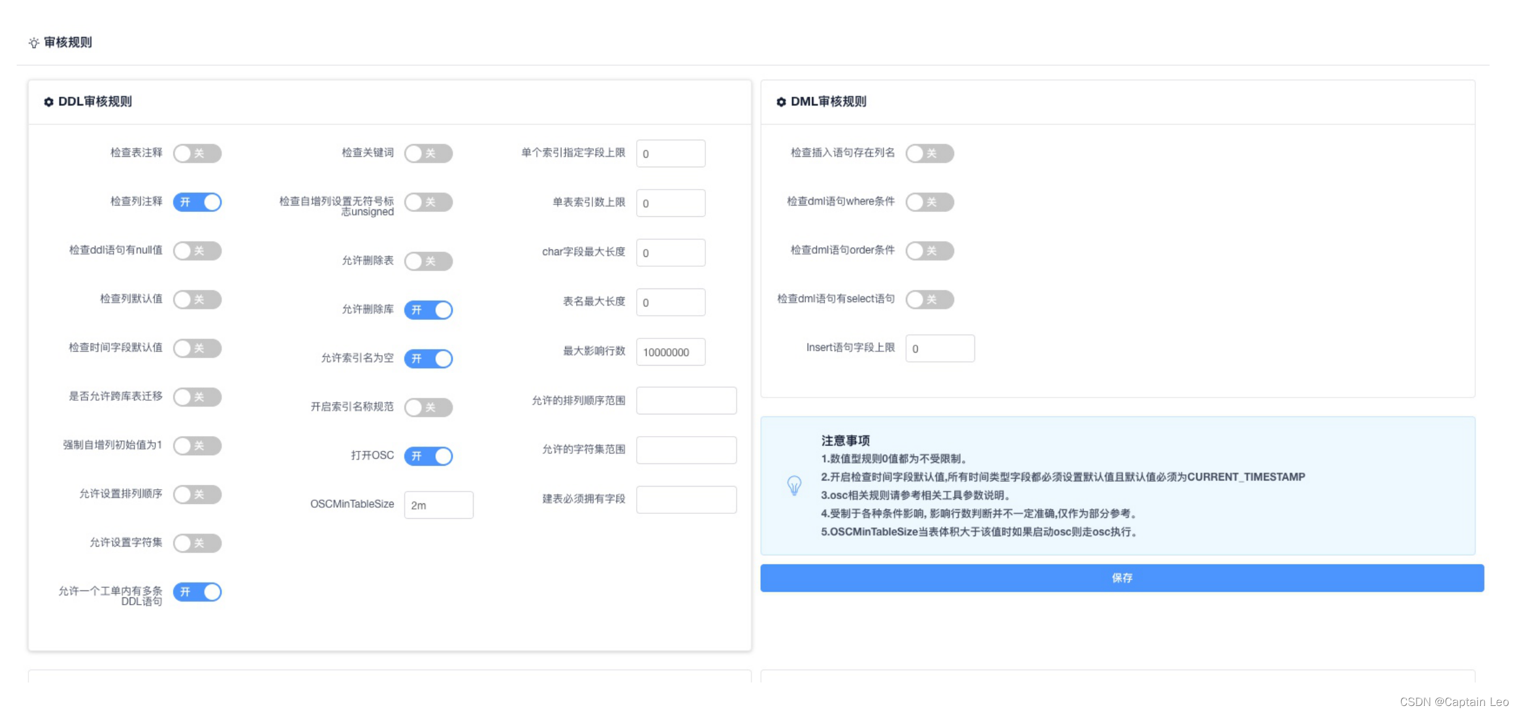This screenshot has height=714, width=1518.
Task: Enable 检查ddl语句有null值 switch
Action: pyautogui.click(x=197, y=251)
